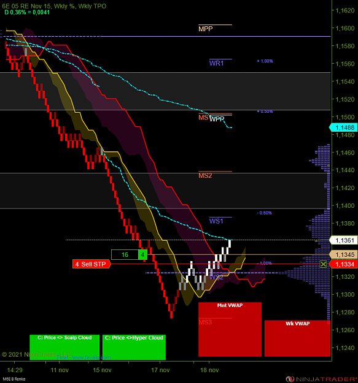Click the Mnt VWAP red panel
This screenshot has width=358, height=383.
[x=230, y=329]
